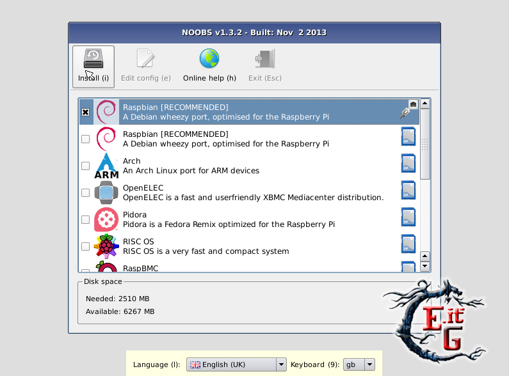
Task: Click the RaspBMC logo icon
Action: click(x=106, y=267)
